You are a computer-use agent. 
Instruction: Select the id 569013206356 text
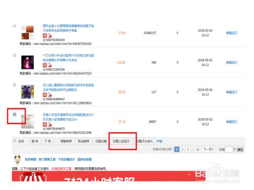point(54,69)
